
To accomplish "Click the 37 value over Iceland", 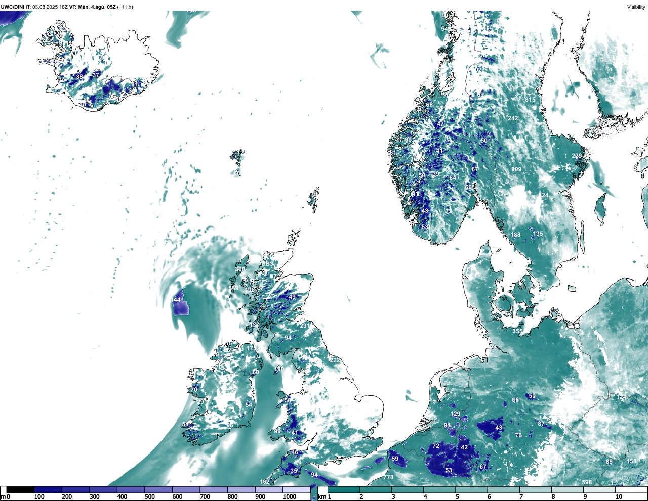I will [96, 75].
